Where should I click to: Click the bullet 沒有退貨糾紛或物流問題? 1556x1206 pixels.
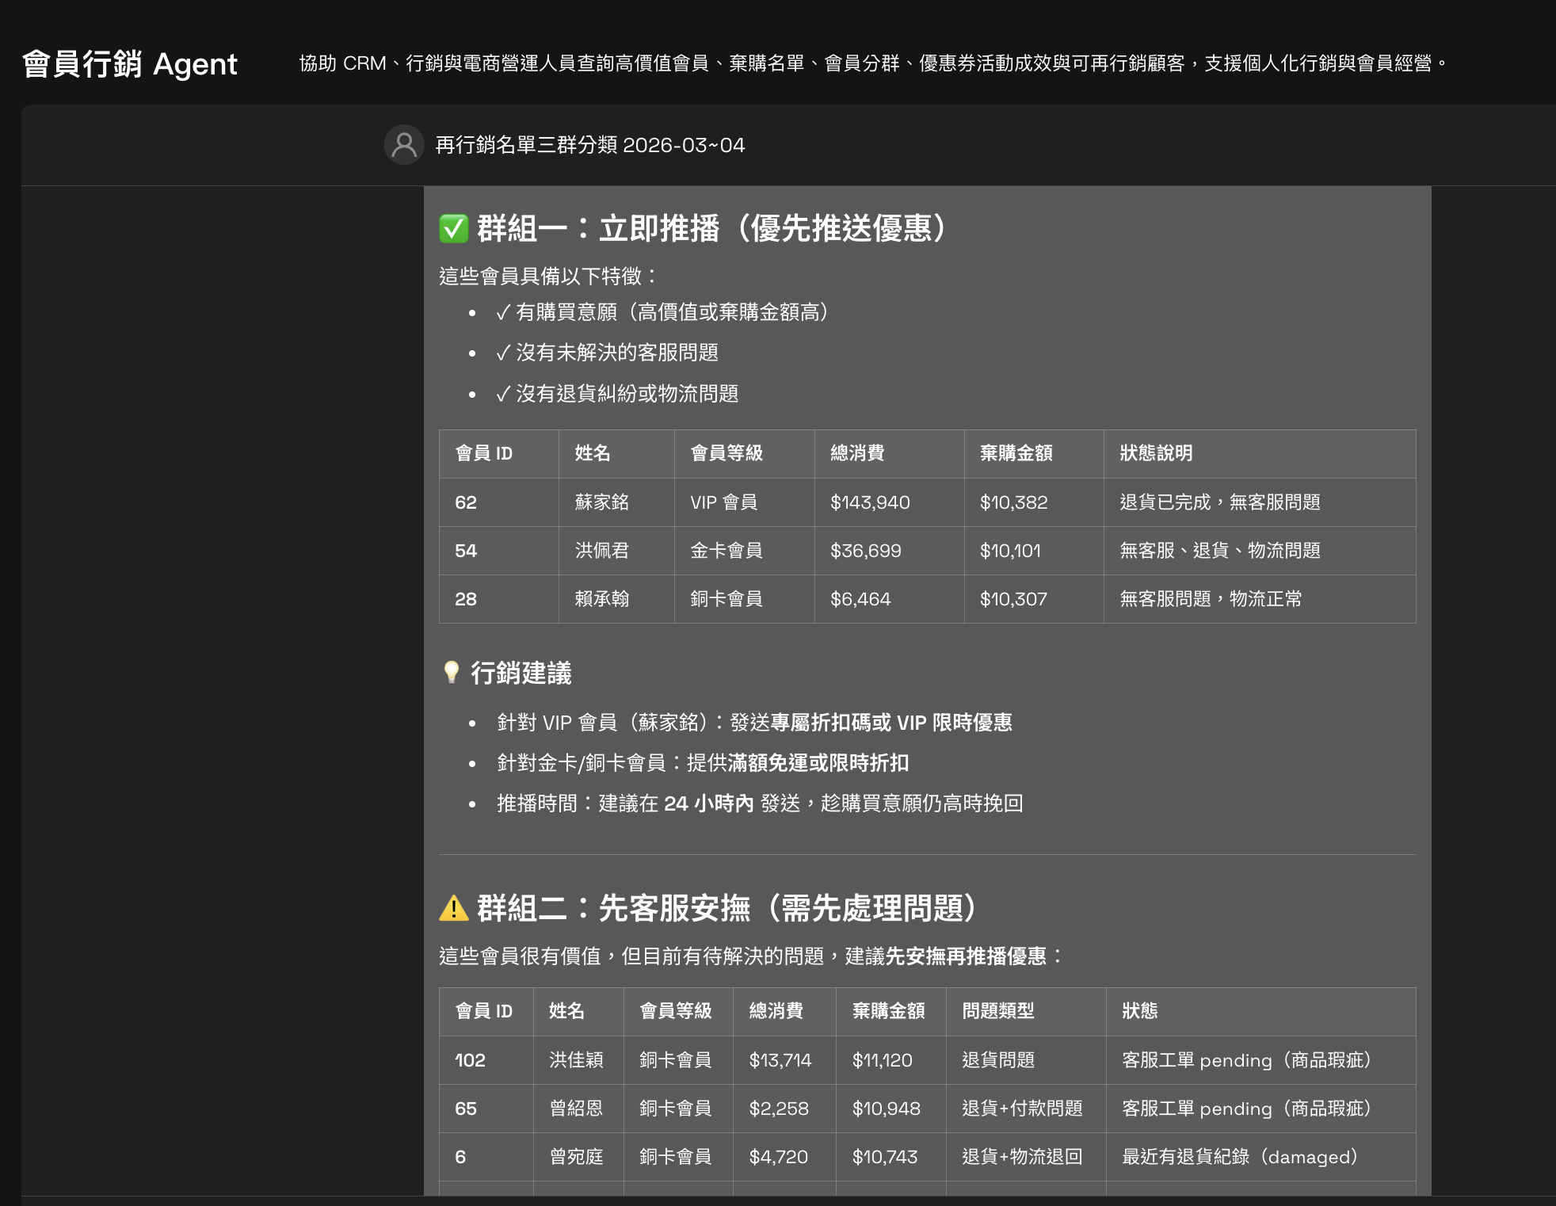point(617,394)
